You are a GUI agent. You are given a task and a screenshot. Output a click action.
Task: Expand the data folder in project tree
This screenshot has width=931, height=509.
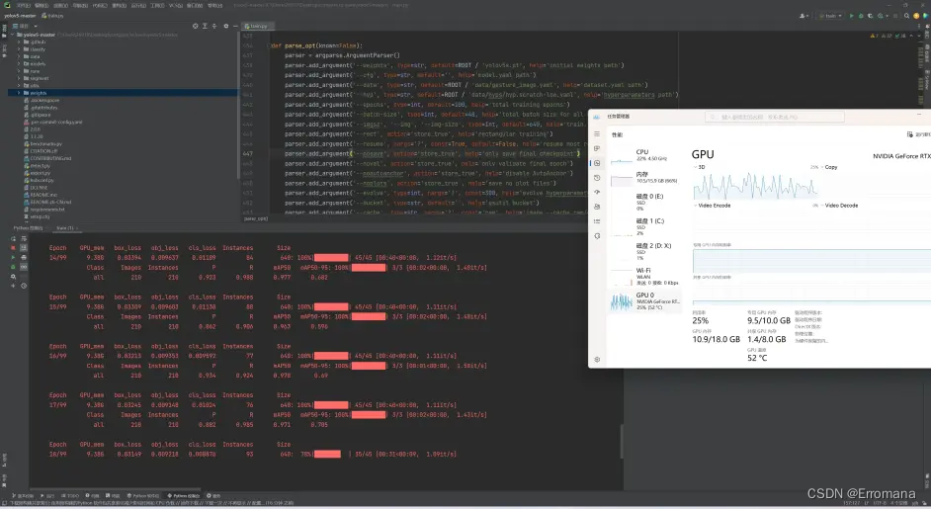19,56
